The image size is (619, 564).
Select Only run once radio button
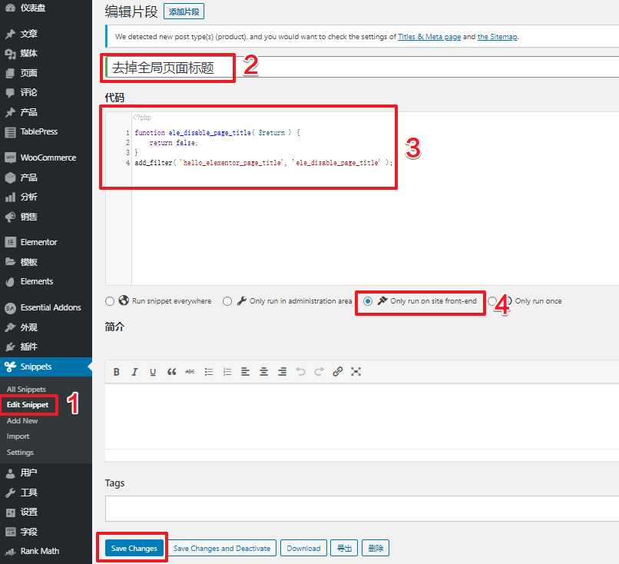492,301
